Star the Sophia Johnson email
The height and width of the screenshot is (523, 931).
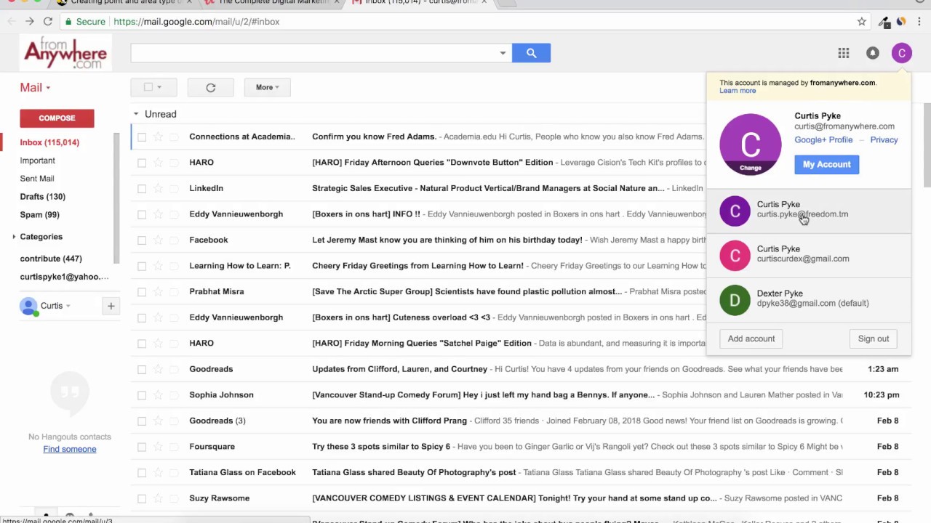[x=158, y=395]
